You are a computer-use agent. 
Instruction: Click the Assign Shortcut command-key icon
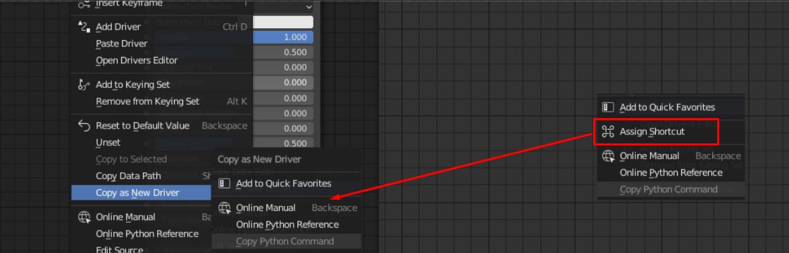pos(608,131)
